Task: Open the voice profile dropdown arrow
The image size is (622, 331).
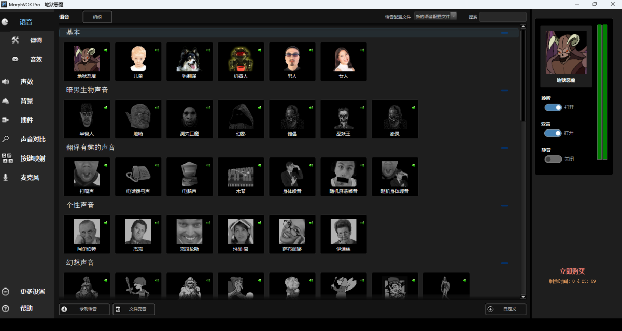Action: click(x=454, y=16)
